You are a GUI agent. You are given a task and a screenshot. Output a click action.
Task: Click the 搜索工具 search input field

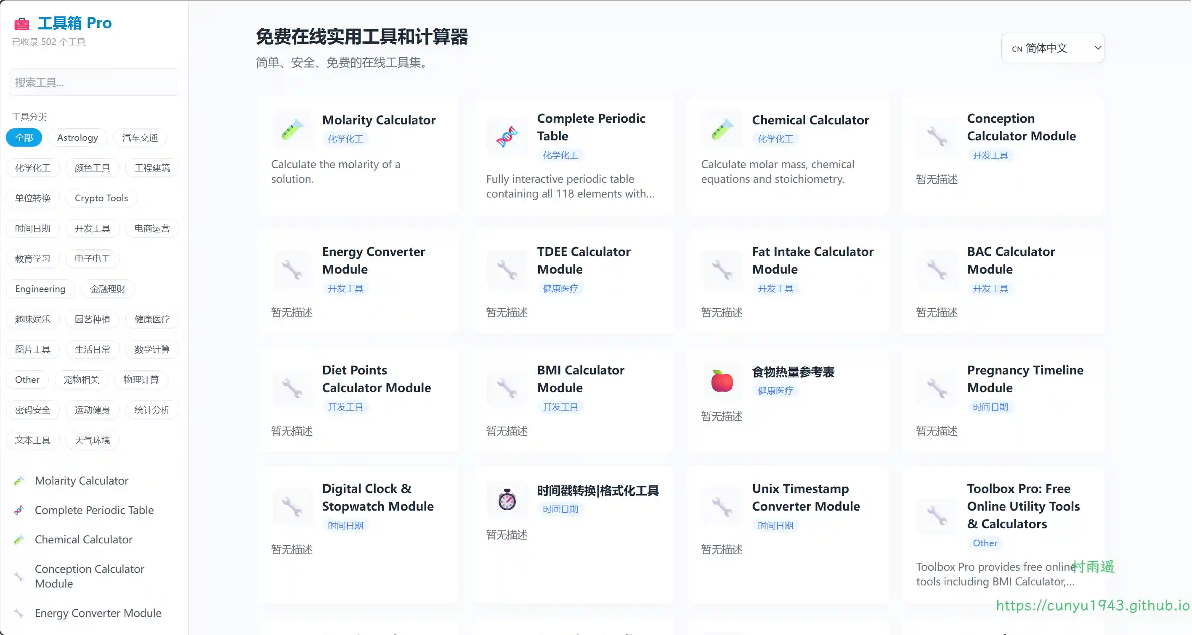click(x=94, y=82)
